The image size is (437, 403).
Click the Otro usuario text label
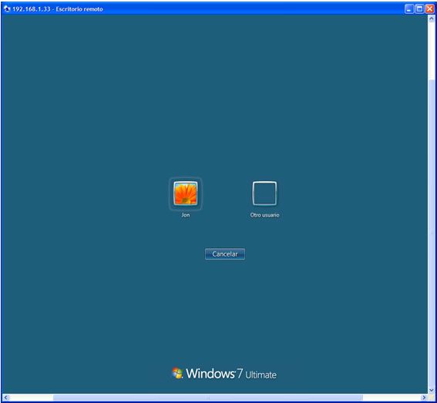coord(264,215)
